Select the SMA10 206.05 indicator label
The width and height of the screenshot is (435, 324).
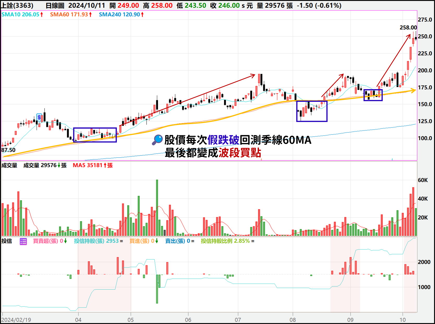[x=22, y=15]
